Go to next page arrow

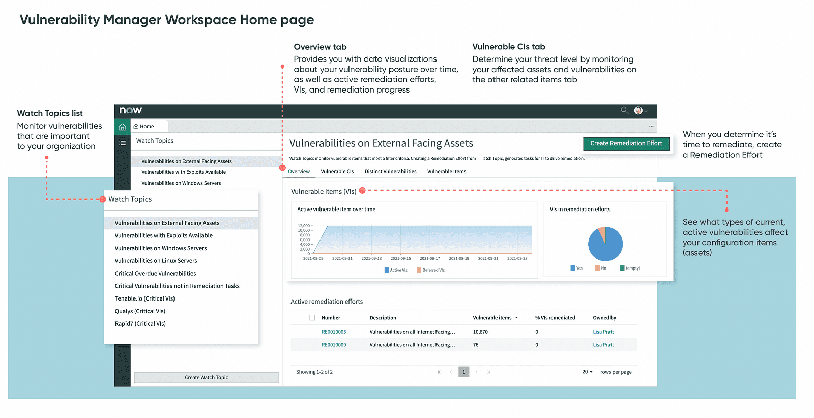(476, 372)
